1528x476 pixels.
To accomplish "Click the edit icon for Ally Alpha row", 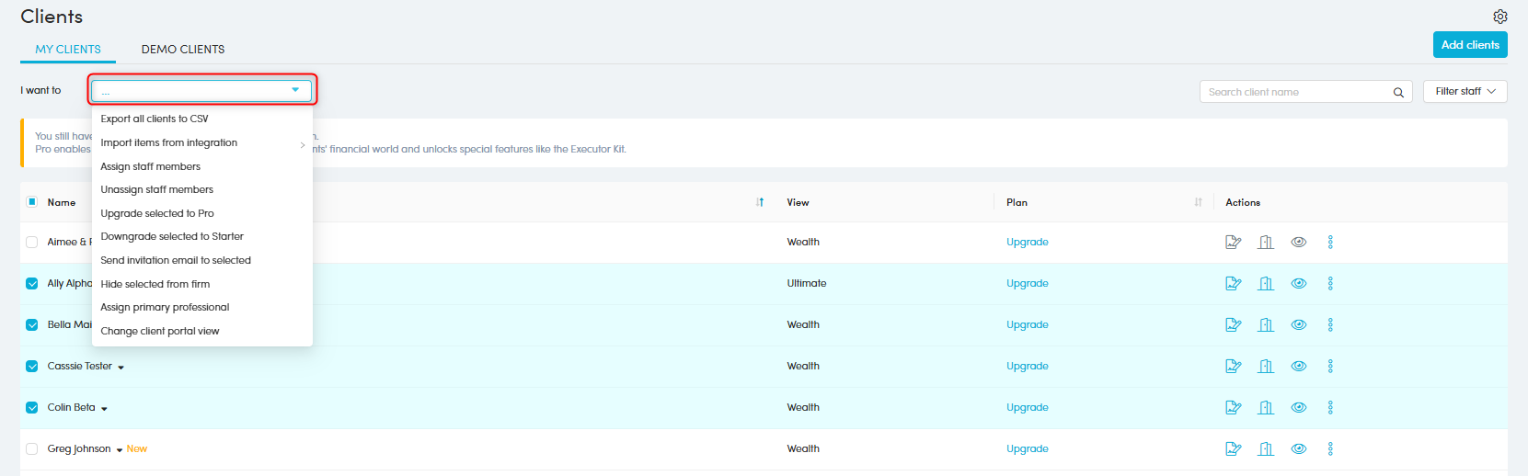I will tap(1234, 284).
